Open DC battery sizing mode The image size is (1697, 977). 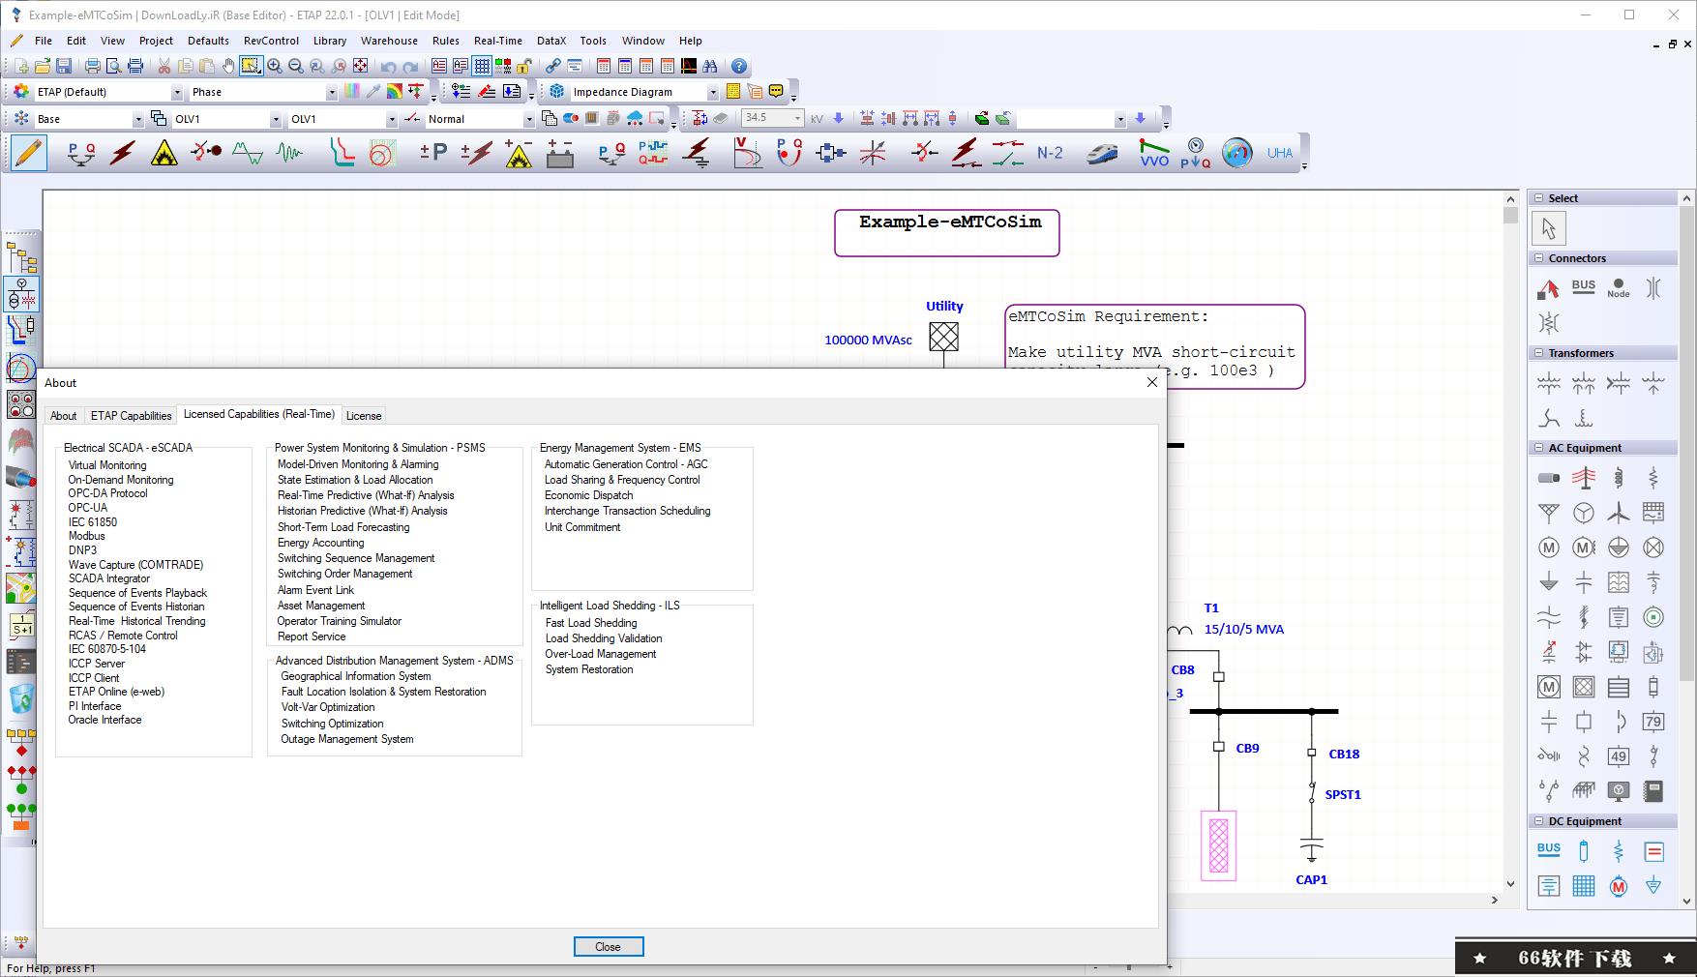point(560,153)
